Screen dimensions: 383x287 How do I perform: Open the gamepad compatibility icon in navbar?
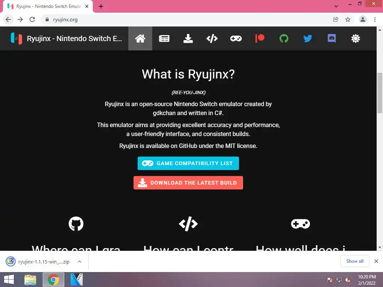pos(236,38)
